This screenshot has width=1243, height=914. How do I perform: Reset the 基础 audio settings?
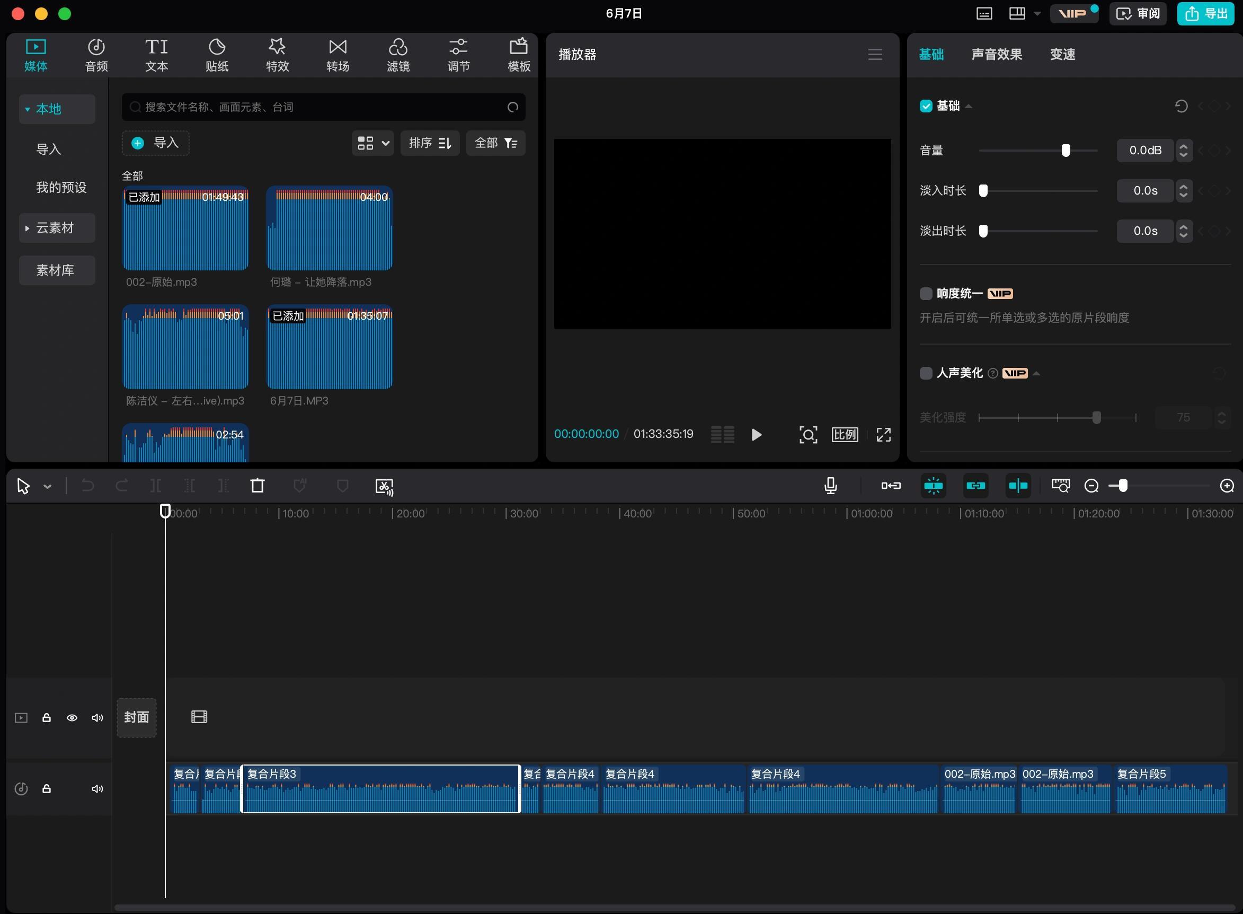point(1181,106)
